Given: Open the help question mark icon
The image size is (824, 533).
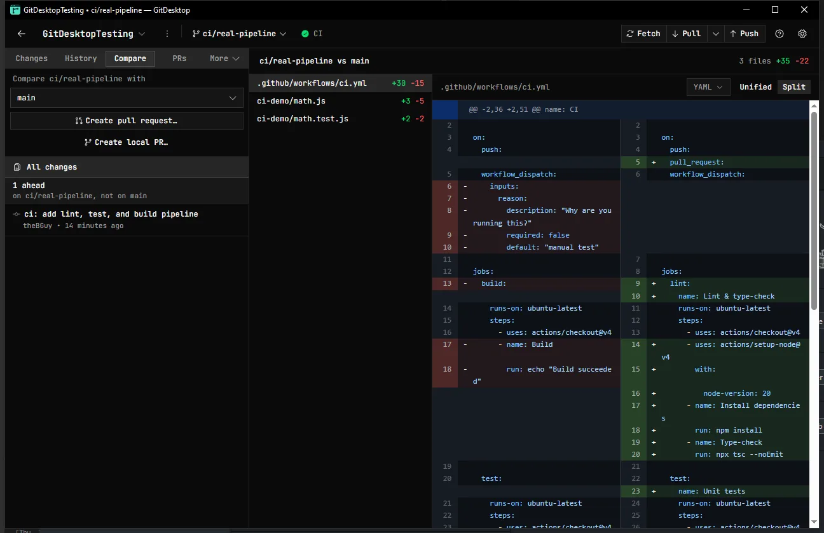Looking at the screenshot, I should (779, 34).
